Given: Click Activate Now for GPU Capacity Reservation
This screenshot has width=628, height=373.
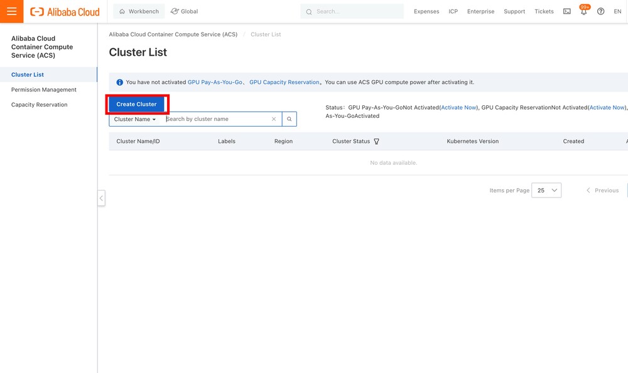Looking at the screenshot, I should click(607, 108).
